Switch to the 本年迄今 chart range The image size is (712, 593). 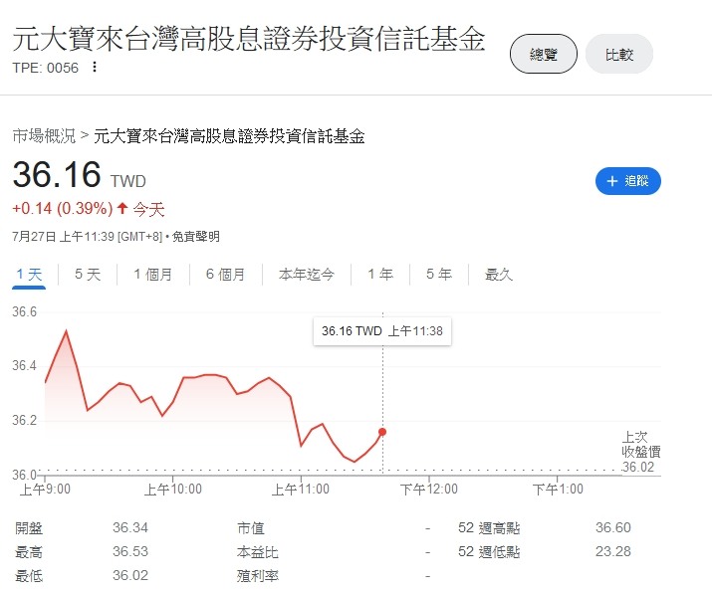coord(307,274)
